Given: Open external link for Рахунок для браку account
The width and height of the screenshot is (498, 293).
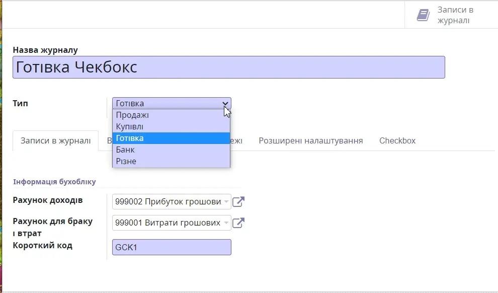Looking at the screenshot, I should (238, 223).
